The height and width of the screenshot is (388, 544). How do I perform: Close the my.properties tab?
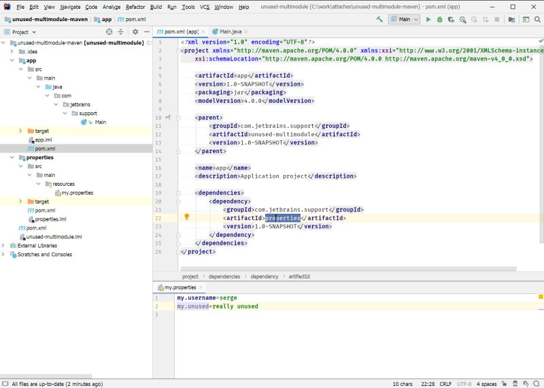(x=201, y=288)
